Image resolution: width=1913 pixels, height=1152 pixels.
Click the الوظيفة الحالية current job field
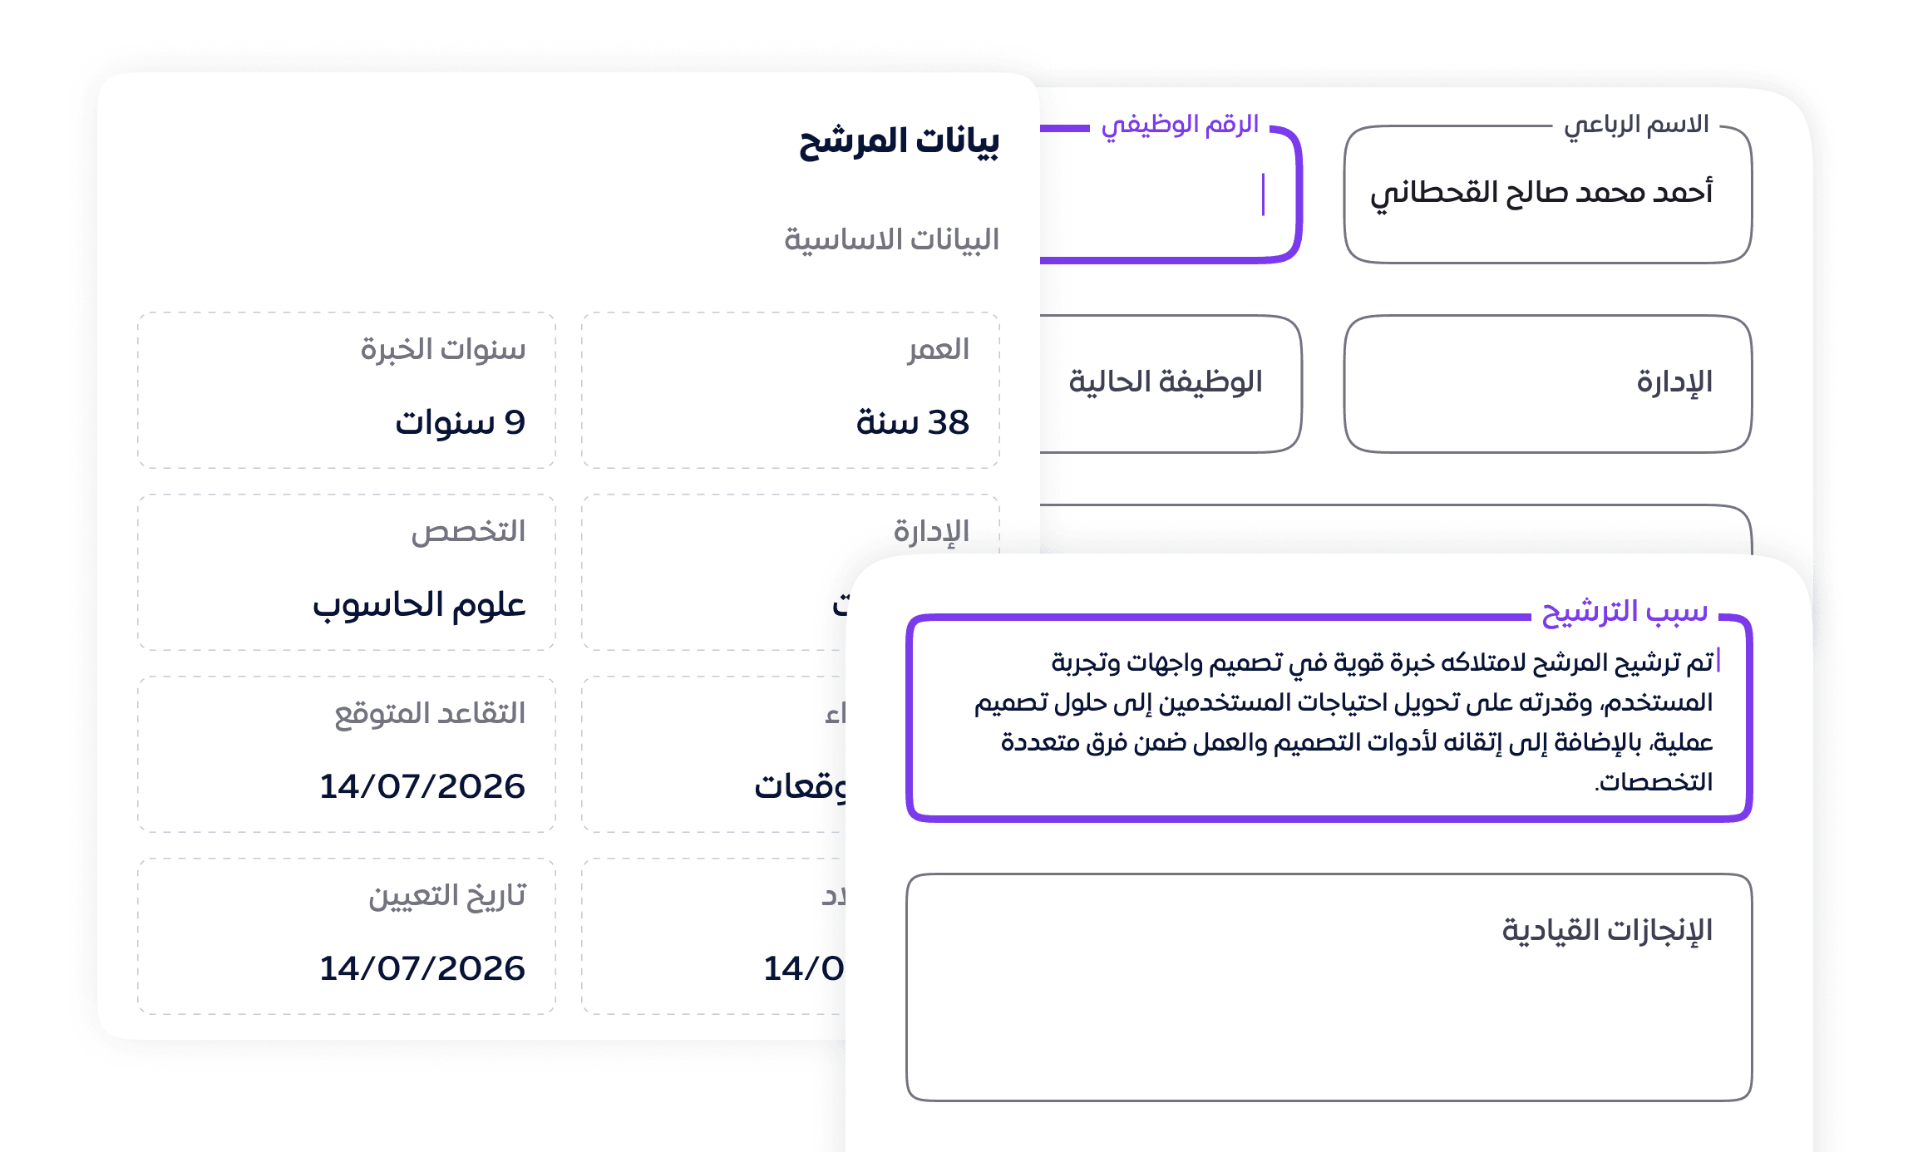pyautogui.click(x=1170, y=384)
